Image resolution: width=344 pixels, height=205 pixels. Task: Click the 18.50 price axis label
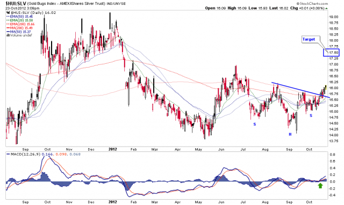pyautogui.click(x=333, y=28)
